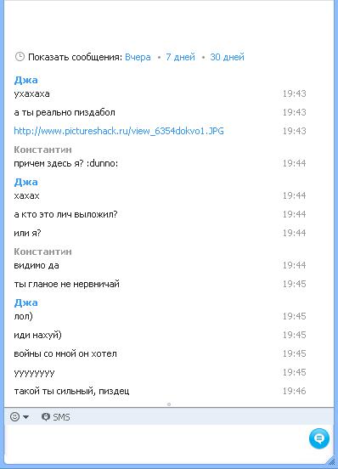Click the second Джа sender name
Image resolution: width=338 pixels, height=469 pixels.
click(x=26, y=182)
